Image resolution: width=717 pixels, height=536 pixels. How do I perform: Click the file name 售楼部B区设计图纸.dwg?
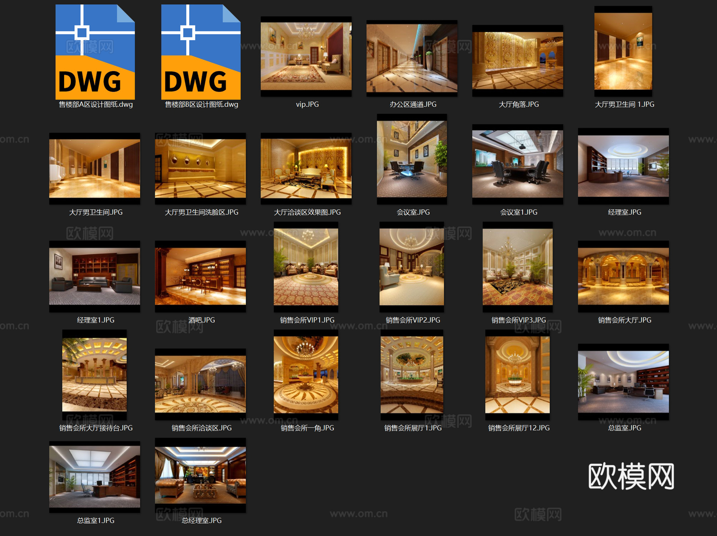(x=202, y=105)
